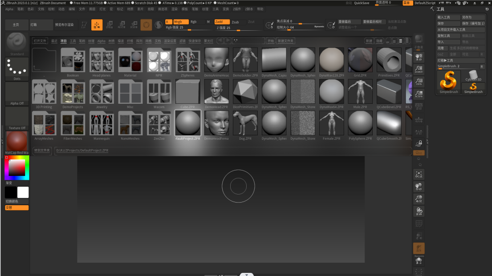Open the 渲染 (Render) menu
Screen dimensions: 492x276
(175, 9)
